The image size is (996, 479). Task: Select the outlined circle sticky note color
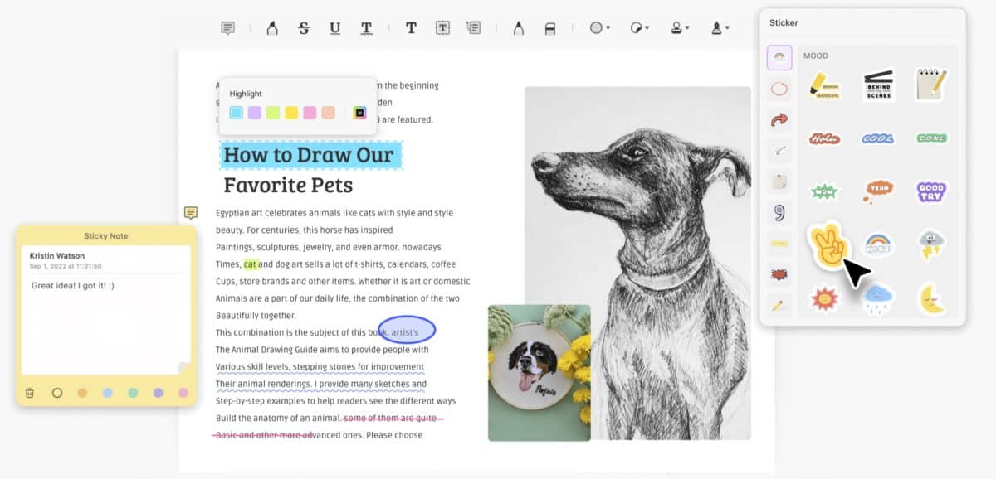click(x=57, y=393)
